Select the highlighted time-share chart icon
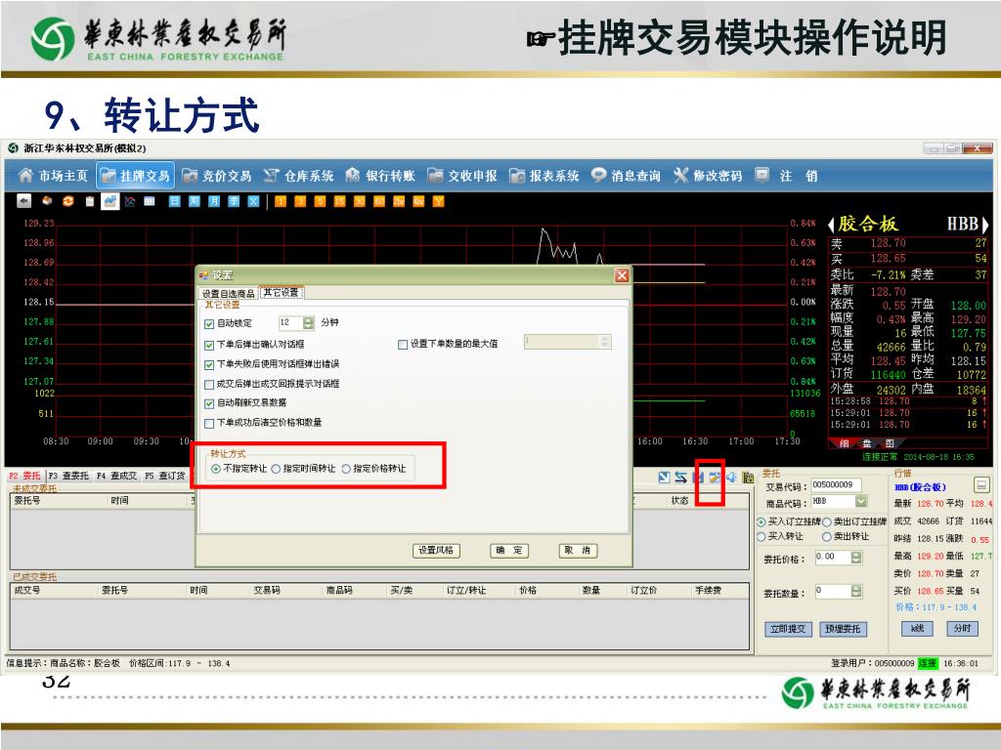 coord(109,201)
